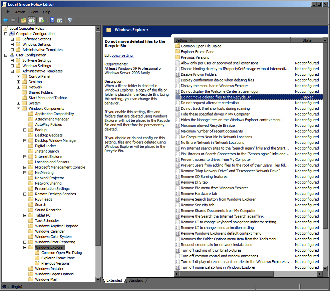Viewport: 330px width, 291px height.
Task: Open the Help toolbar icon
Action: click(52, 20)
